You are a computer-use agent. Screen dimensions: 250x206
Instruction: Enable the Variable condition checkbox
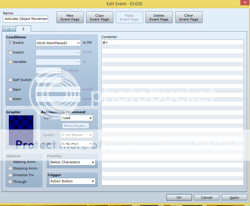click(x=10, y=62)
